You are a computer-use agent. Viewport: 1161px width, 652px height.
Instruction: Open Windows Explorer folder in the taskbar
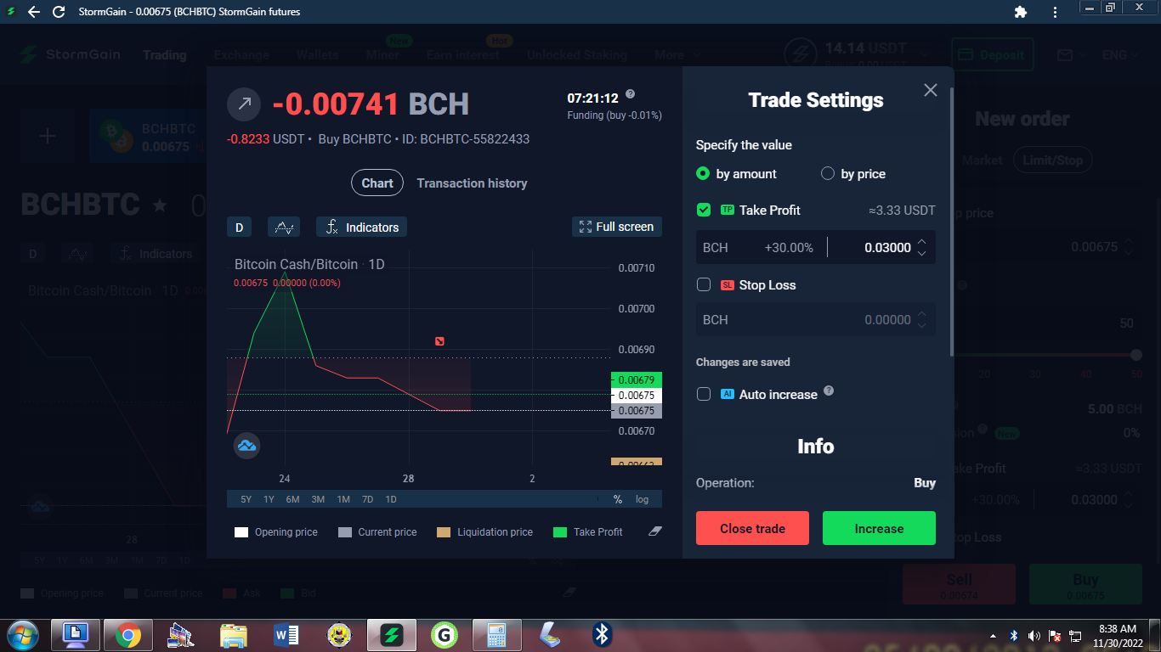pos(234,635)
